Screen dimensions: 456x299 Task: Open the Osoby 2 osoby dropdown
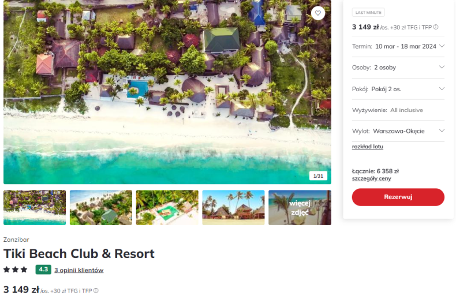point(398,68)
